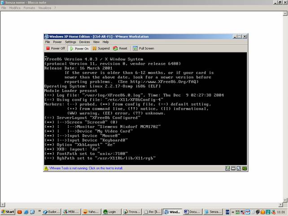This screenshot has width=288, height=216.
Task: Close the VMware Workstation window
Action: [244, 36]
